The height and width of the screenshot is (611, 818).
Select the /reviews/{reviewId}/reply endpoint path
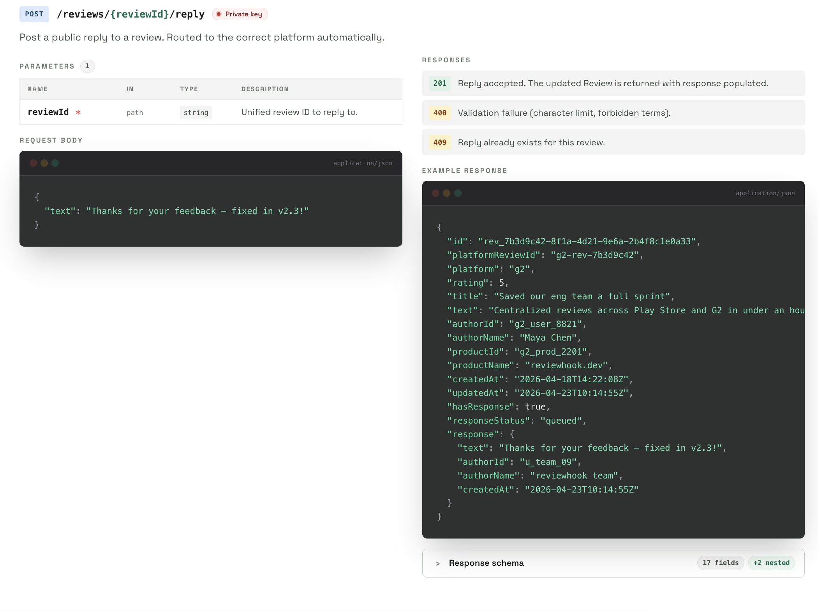(x=130, y=14)
